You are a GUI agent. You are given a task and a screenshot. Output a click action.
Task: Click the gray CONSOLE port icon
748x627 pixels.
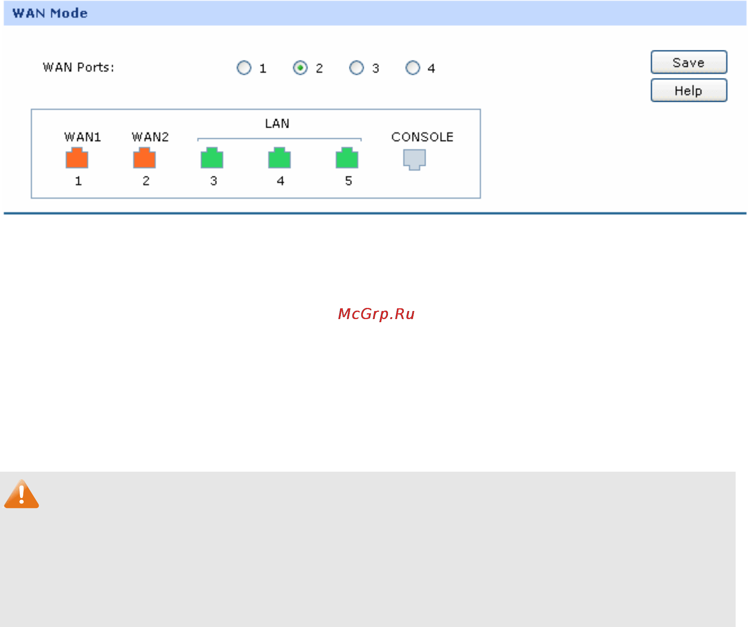pyautogui.click(x=415, y=160)
